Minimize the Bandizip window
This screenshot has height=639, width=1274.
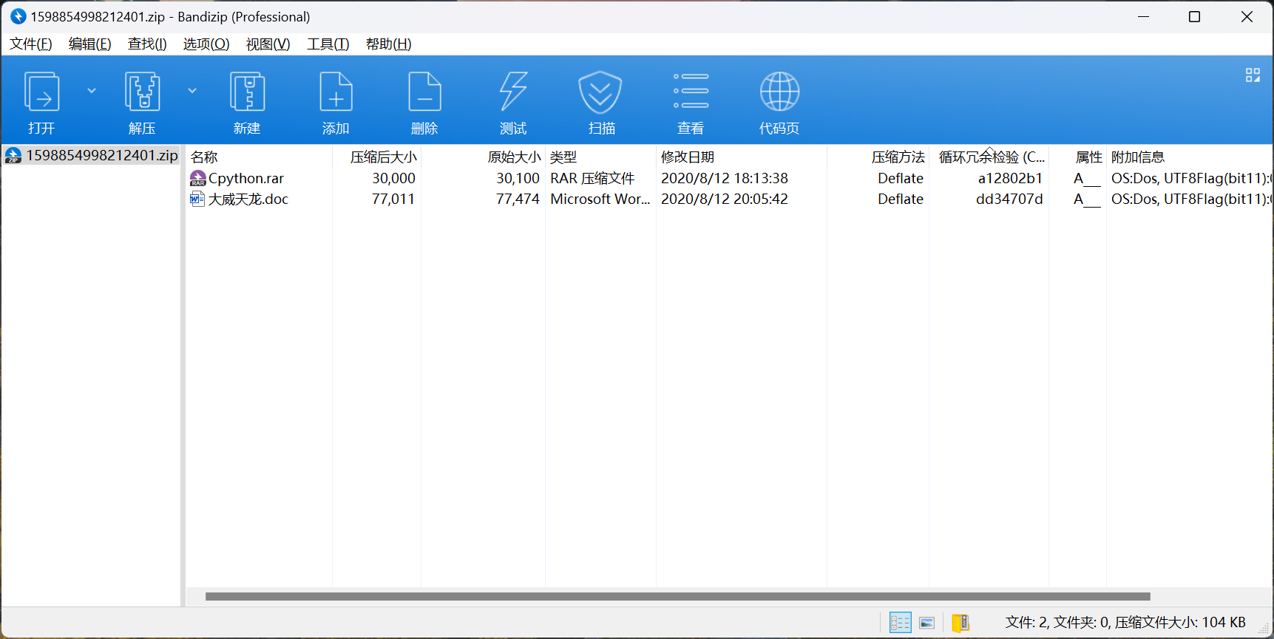tap(1143, 16)
